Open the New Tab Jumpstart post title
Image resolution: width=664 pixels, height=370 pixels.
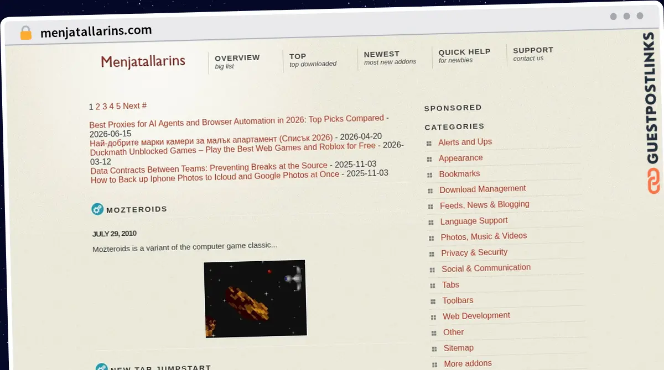[x=161, y=368]
